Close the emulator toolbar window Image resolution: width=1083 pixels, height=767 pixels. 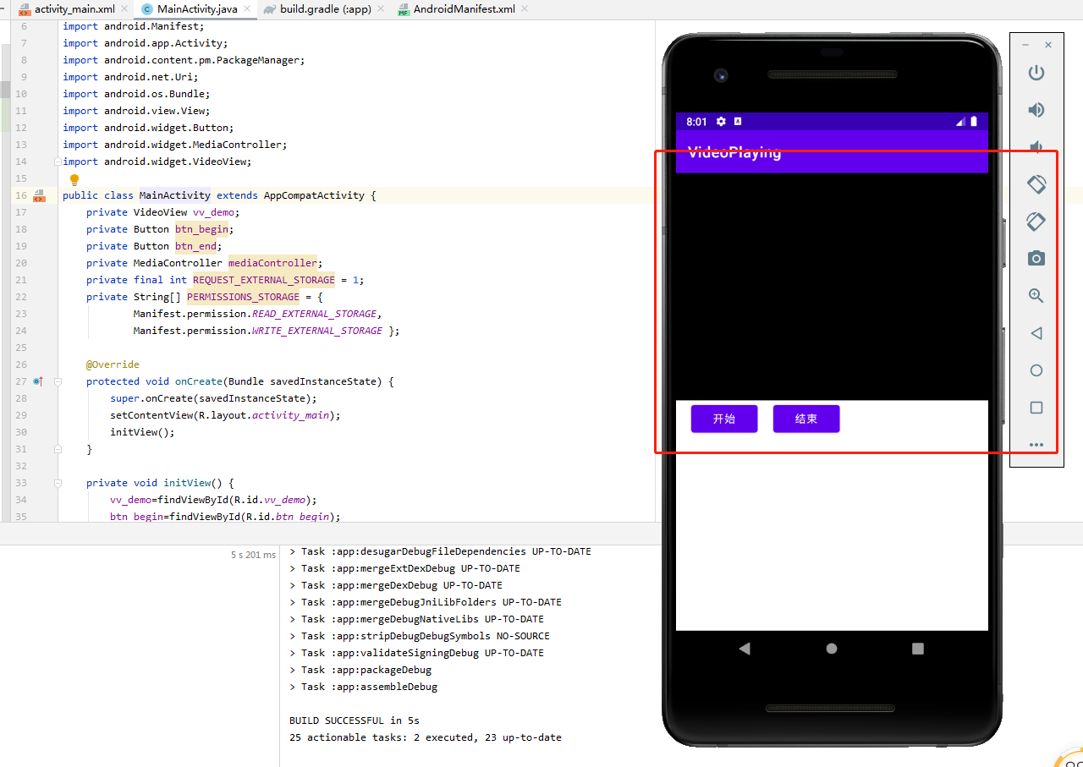[1048, 45]
